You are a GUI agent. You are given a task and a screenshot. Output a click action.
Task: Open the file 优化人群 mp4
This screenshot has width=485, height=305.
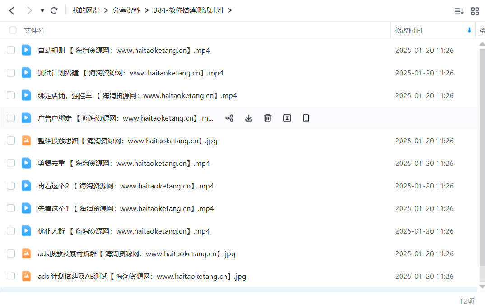point(124,231)
